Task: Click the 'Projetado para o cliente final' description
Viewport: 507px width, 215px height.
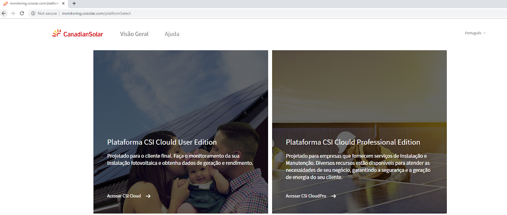Action: pyautogui.click(x=180, y=159)
